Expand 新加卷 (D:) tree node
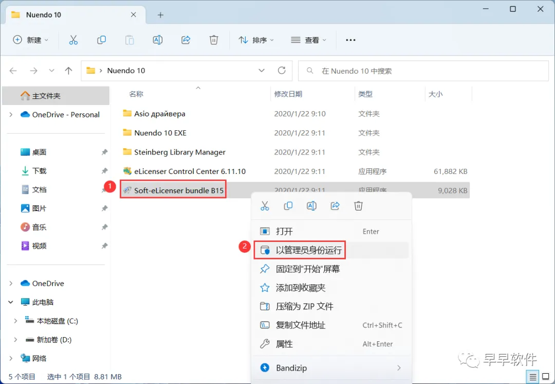 (x=15, y=340)
